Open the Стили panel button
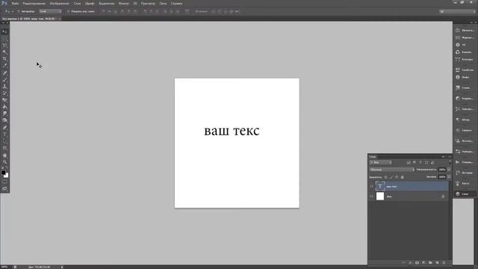478x269 pixels. coord(464,87)
